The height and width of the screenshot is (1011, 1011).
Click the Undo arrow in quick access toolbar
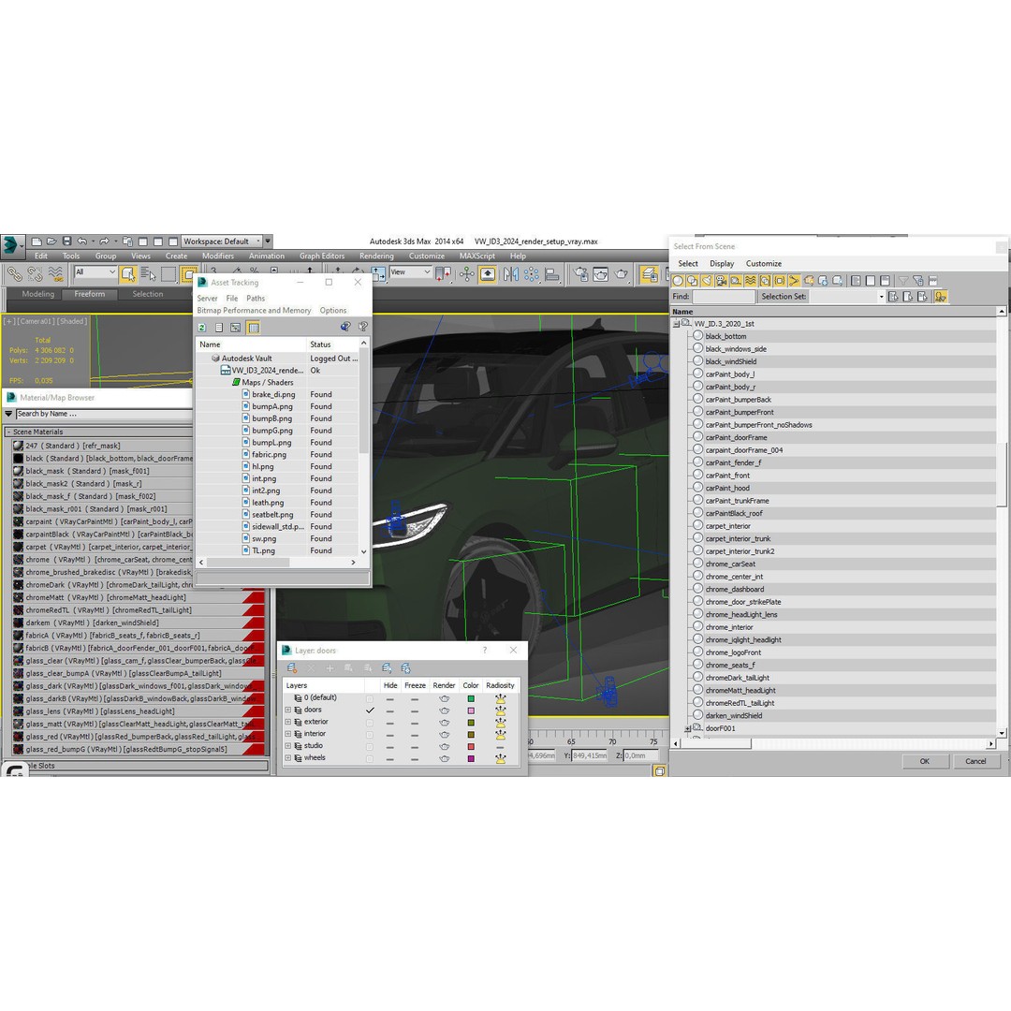[81, 242]
